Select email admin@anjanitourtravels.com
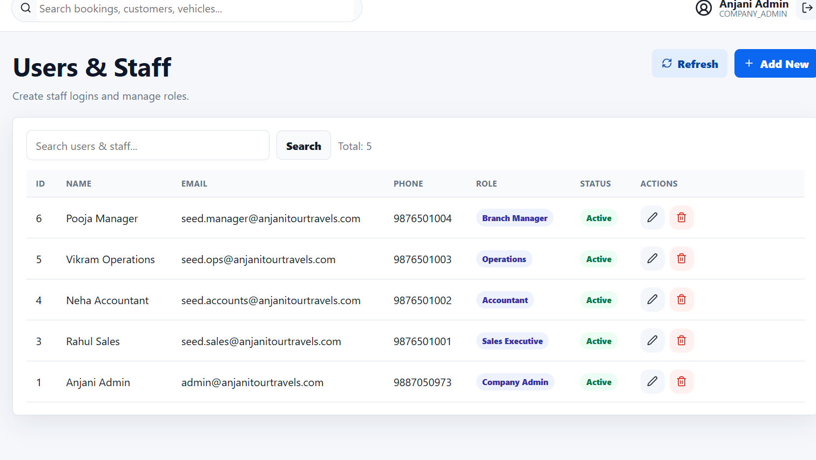 click(x=252, y=382)
